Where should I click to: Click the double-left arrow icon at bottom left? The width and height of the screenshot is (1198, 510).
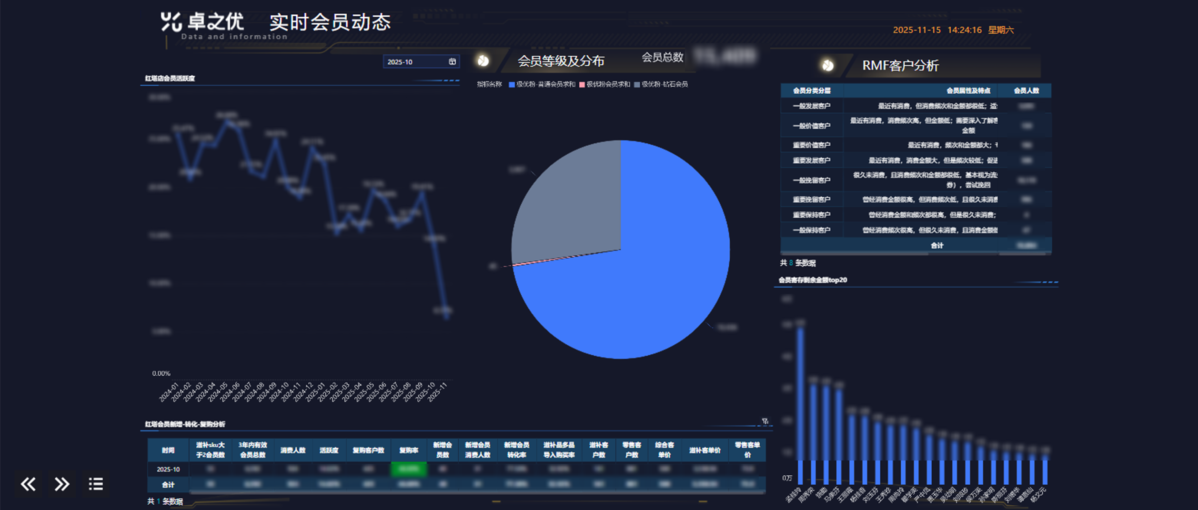pos(29,484)
